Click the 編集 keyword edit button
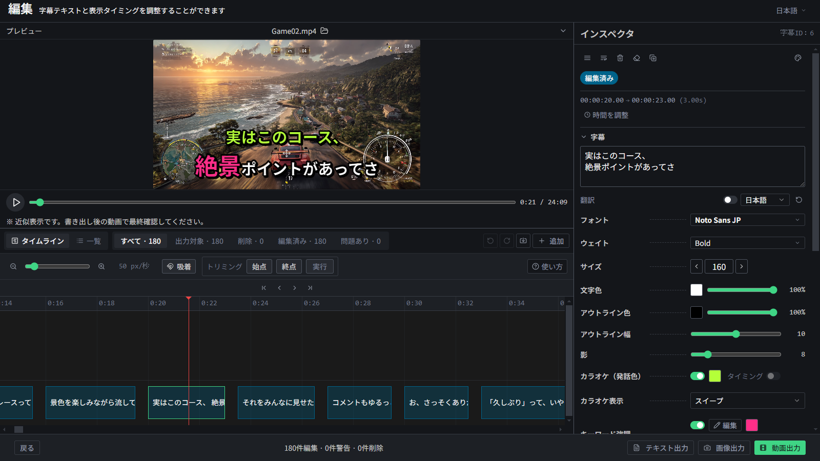 point(725,425)
